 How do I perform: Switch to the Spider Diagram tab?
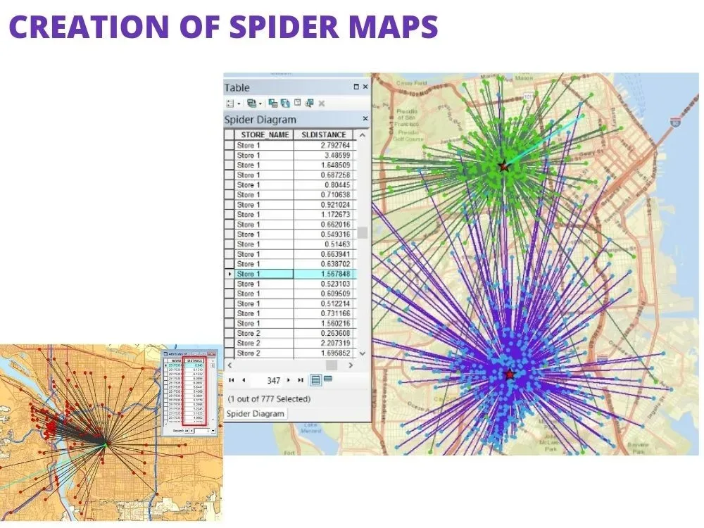[256, 413]
